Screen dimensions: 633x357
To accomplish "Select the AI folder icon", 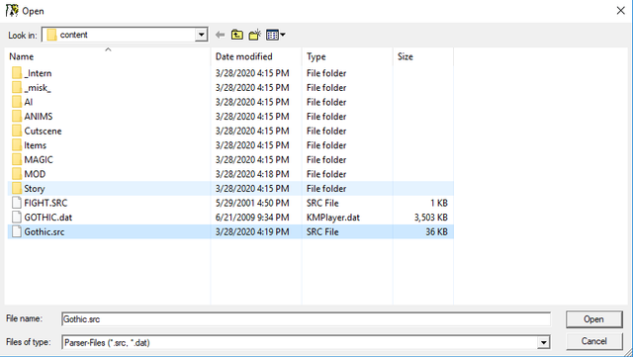I will pos(17,102).
